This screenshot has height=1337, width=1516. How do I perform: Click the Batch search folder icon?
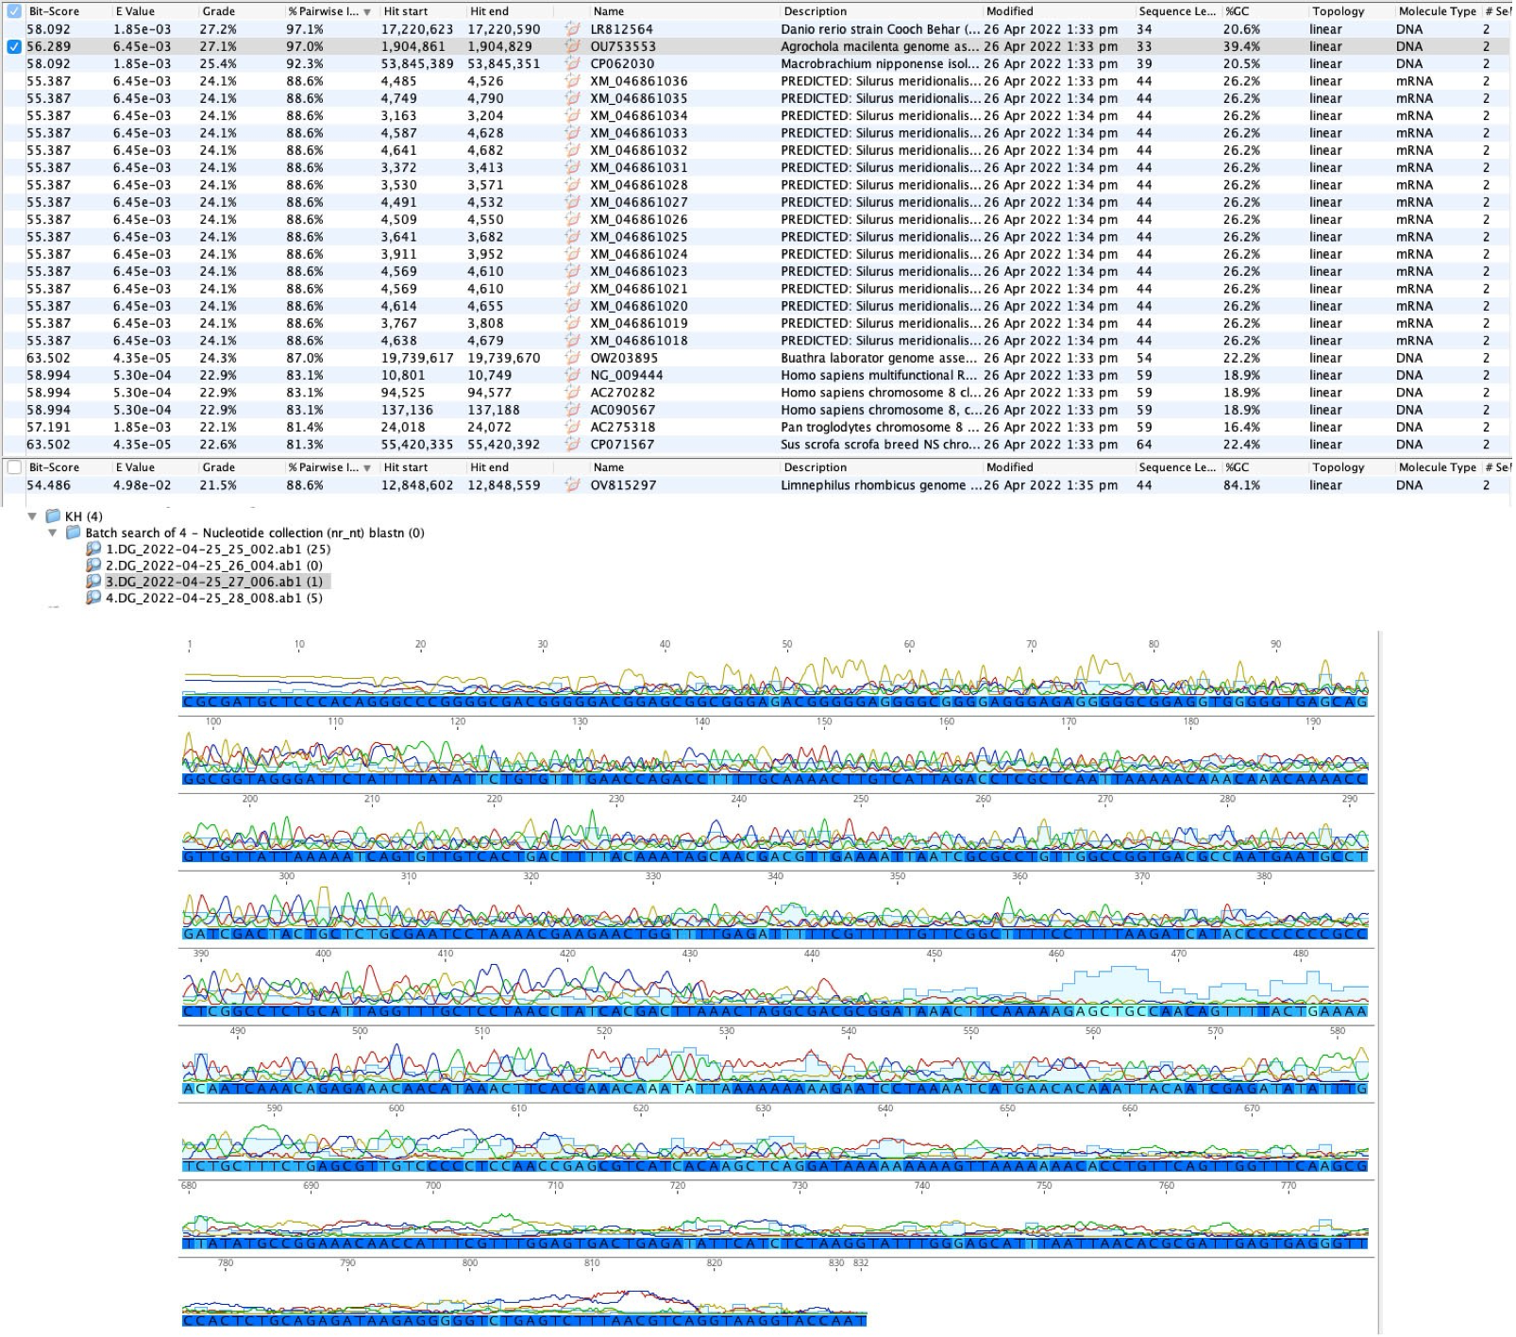(74, 533)
